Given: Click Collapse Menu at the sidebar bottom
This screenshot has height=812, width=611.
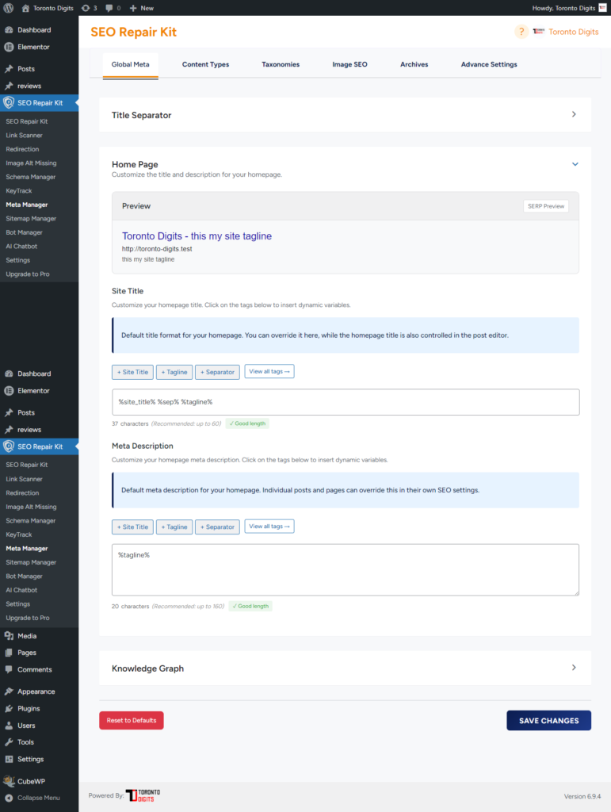Looking at the screenshot, I should [38, 798].
